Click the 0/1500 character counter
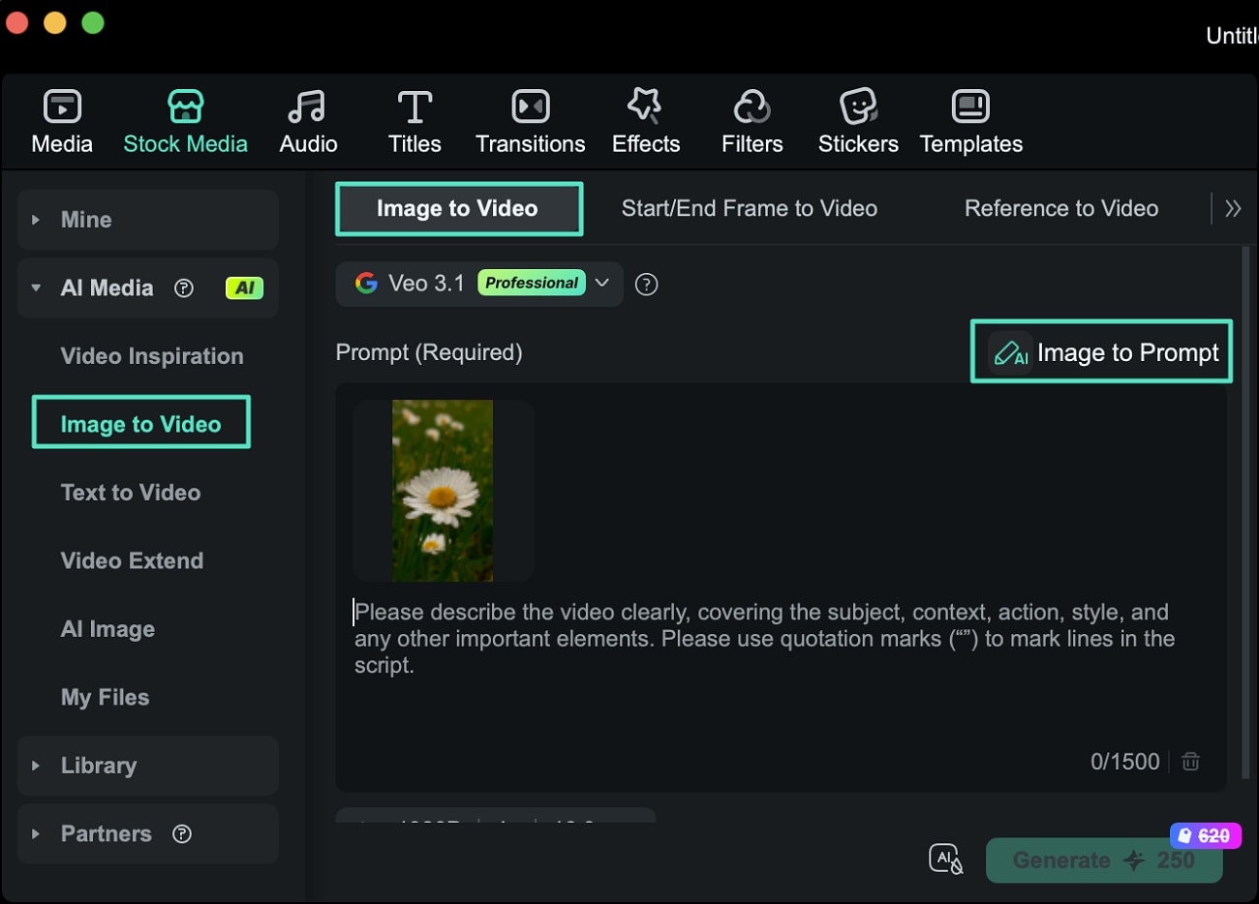The image size is (1259, 904). pos(1125,762)
